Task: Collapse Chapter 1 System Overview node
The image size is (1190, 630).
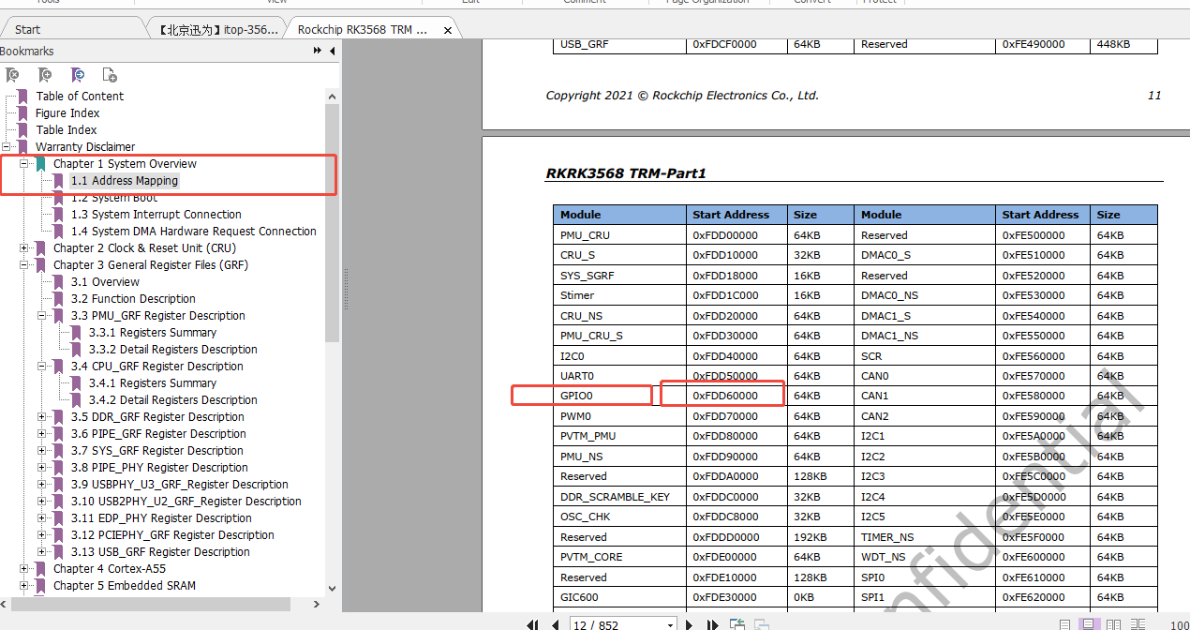Action: click(24, 164)
